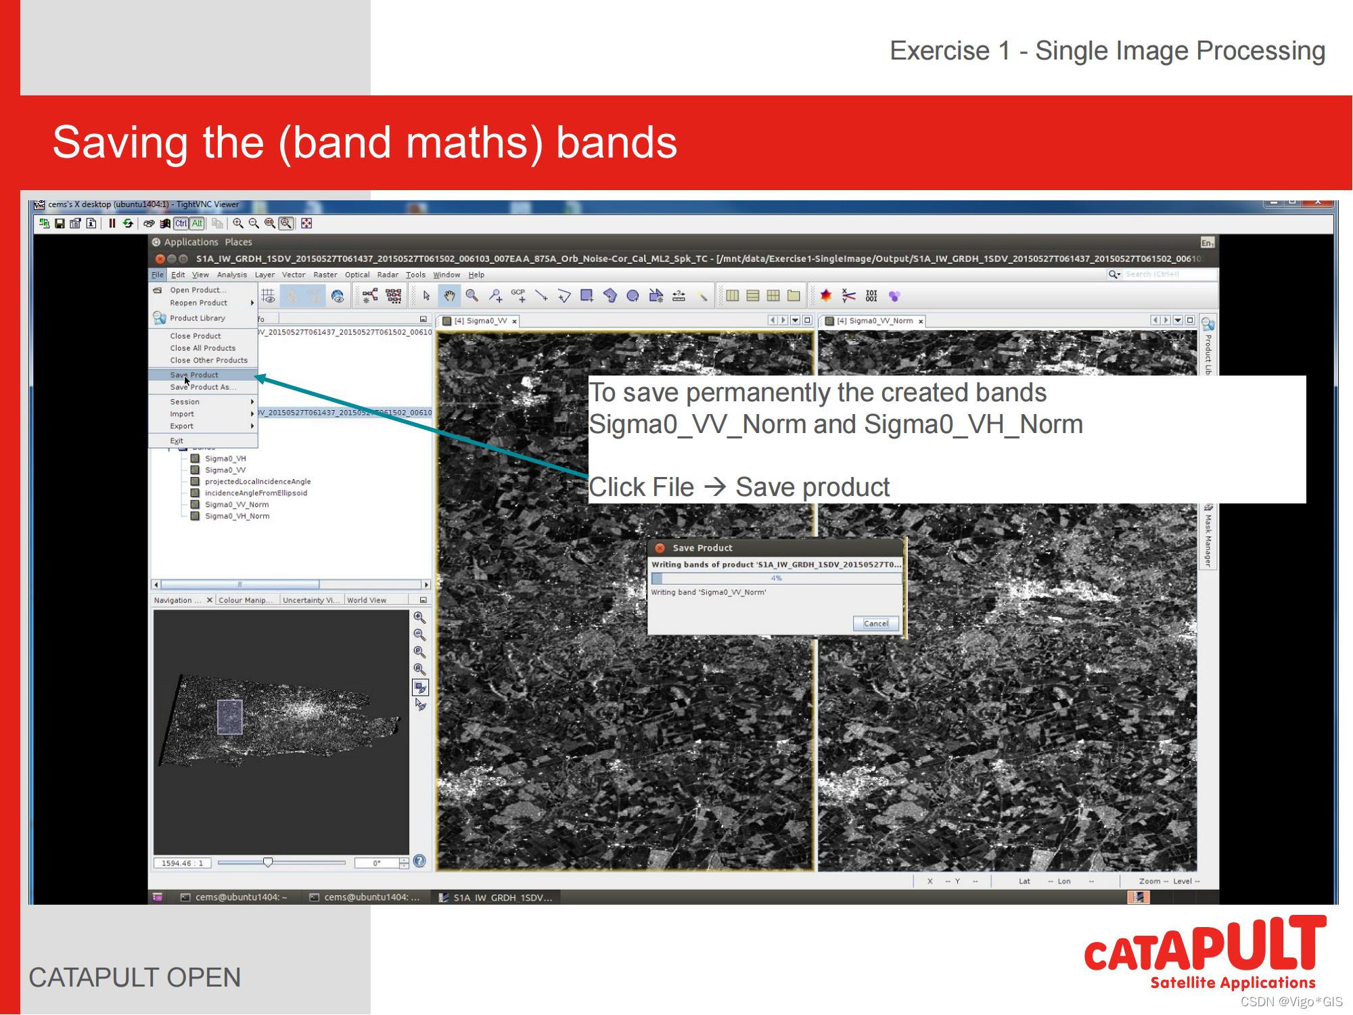The image size is (1353, 1015).
Task: Choose Close All Products menu entry
Action: tap(203, 348)
